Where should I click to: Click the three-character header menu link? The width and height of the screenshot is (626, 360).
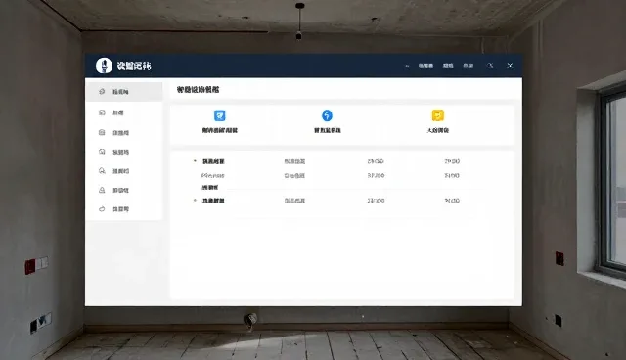click(425, 66)
